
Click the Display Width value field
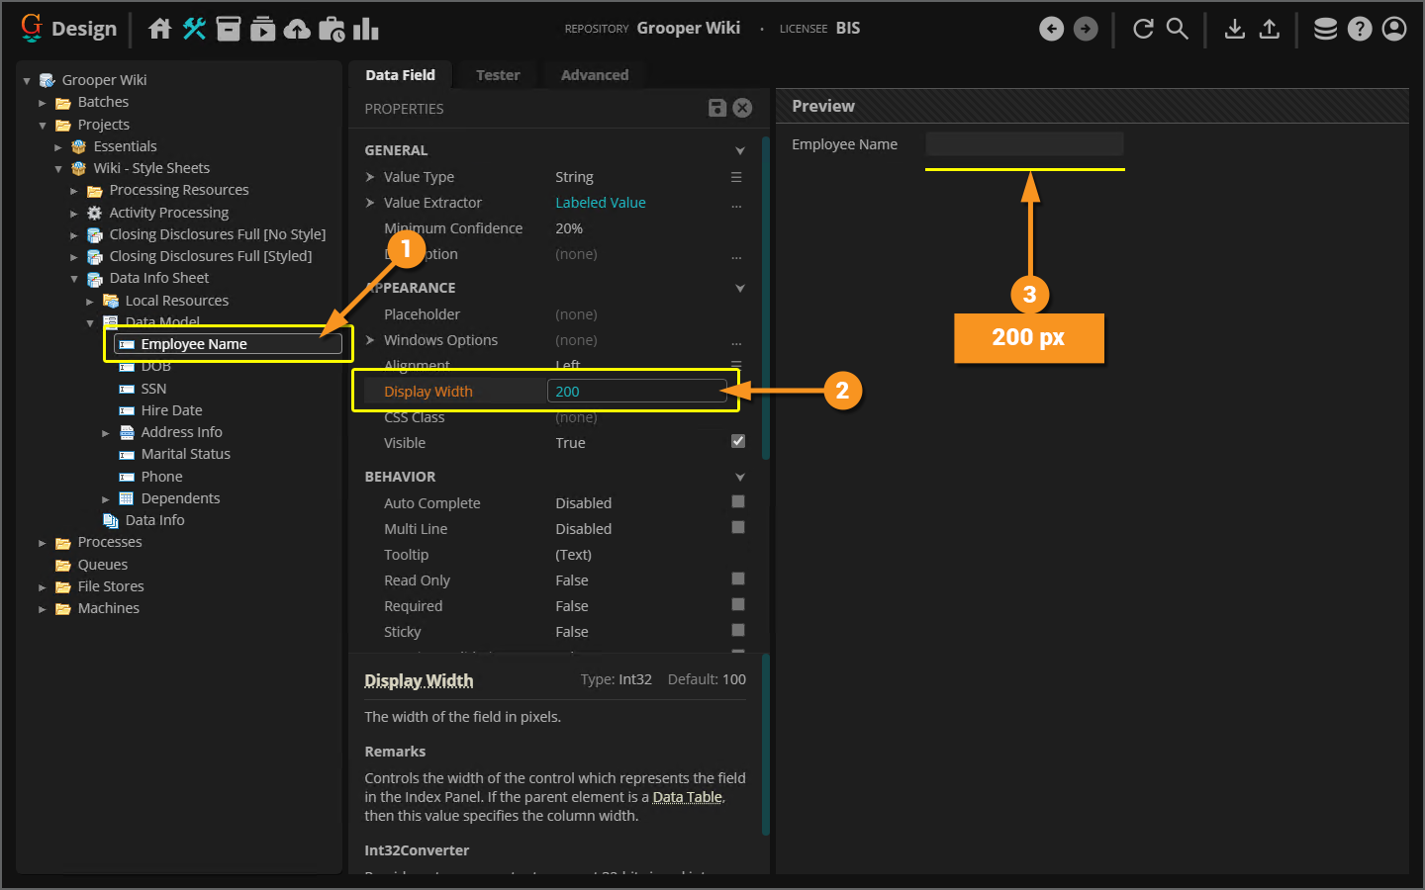tap(636, 392)
